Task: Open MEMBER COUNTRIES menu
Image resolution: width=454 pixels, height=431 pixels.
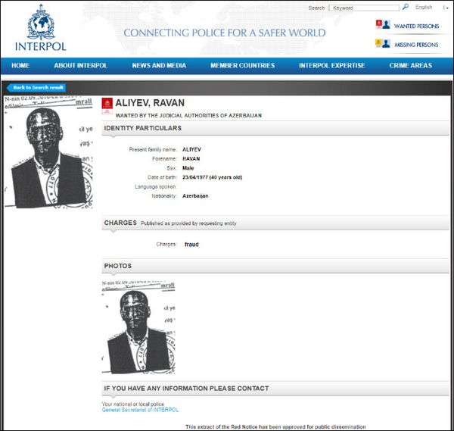Action: coord(242,65)
